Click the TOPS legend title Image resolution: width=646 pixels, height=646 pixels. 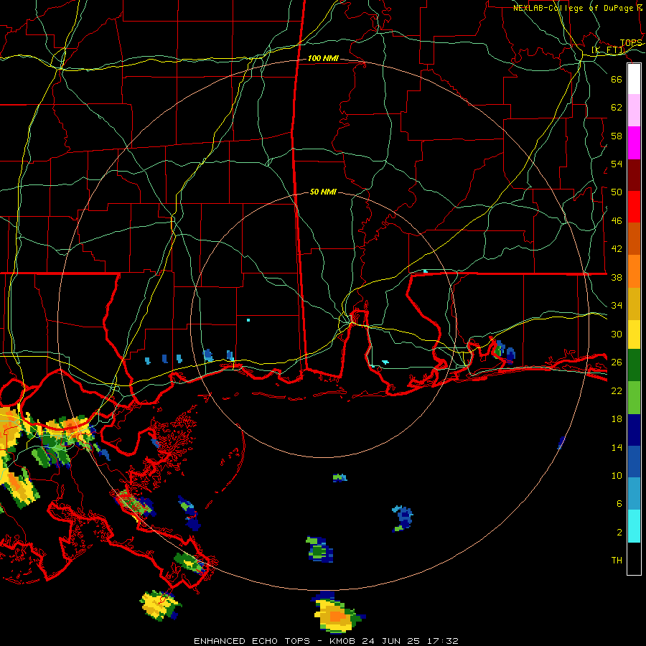click(x=631, y=43)
